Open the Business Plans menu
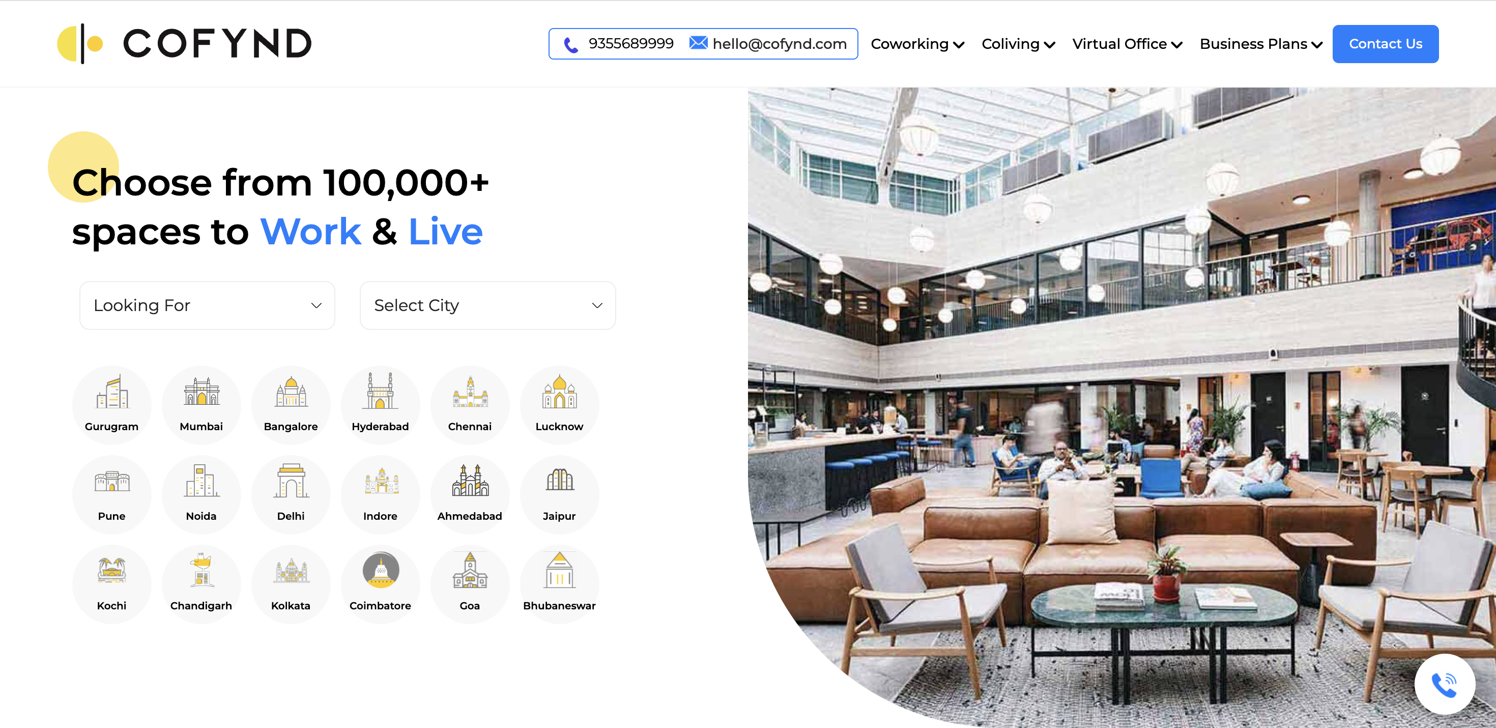Viewport: 1496px width, 728px height. click(1261, 44)
